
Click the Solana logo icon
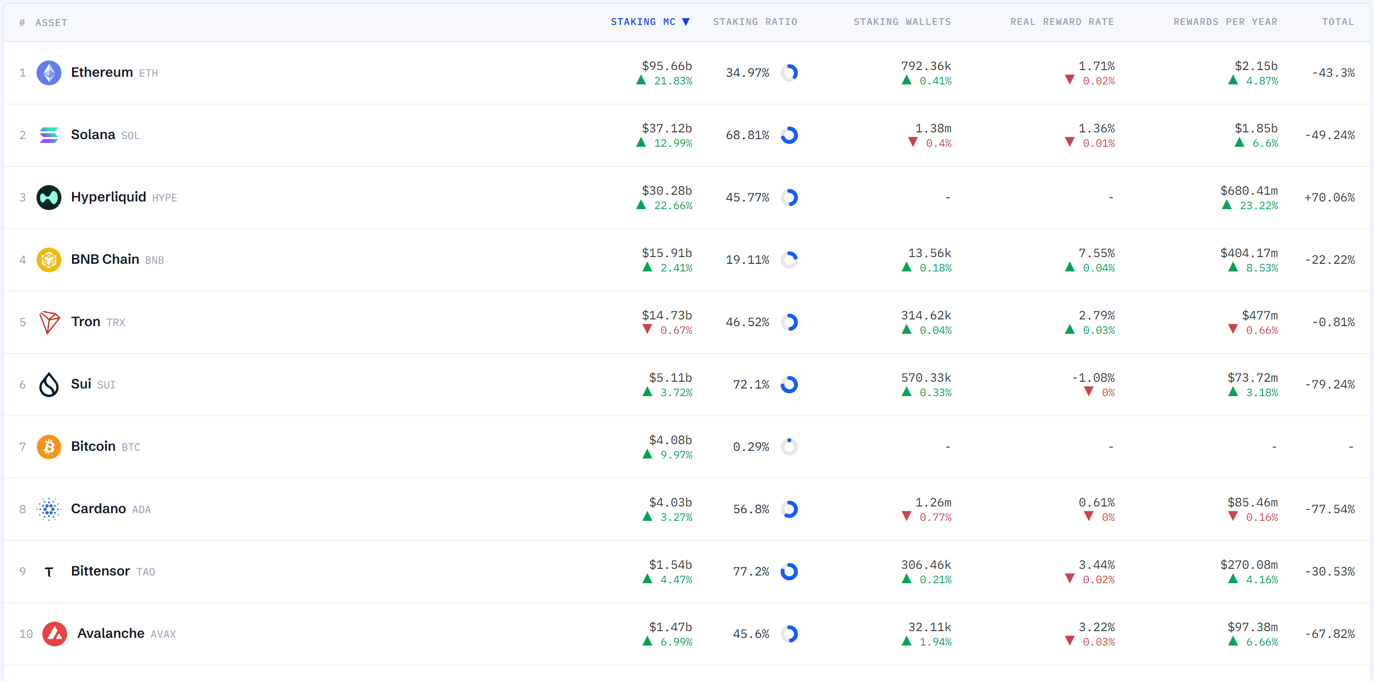click(48, 135)
